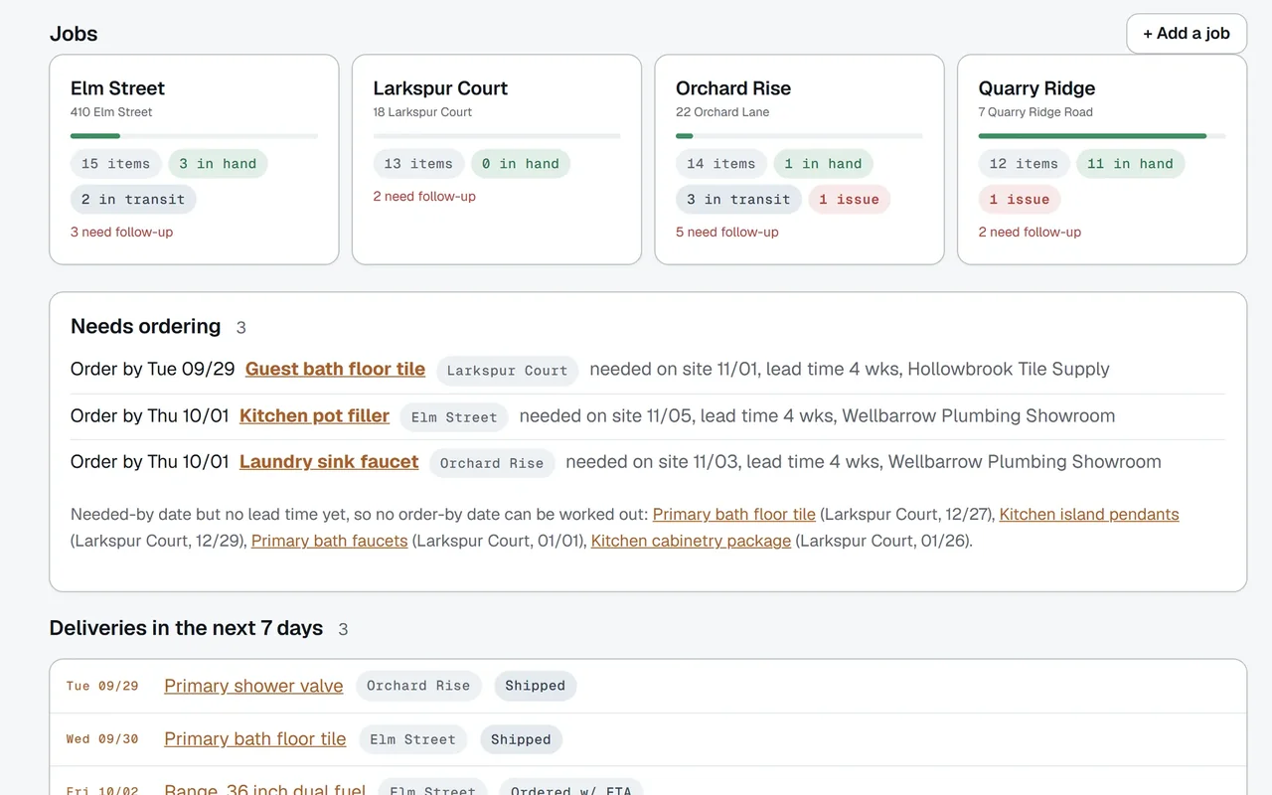Click the "Tue 09/29" delivery date
Screen dimensions: 1272x795
[x=102, y=686]
